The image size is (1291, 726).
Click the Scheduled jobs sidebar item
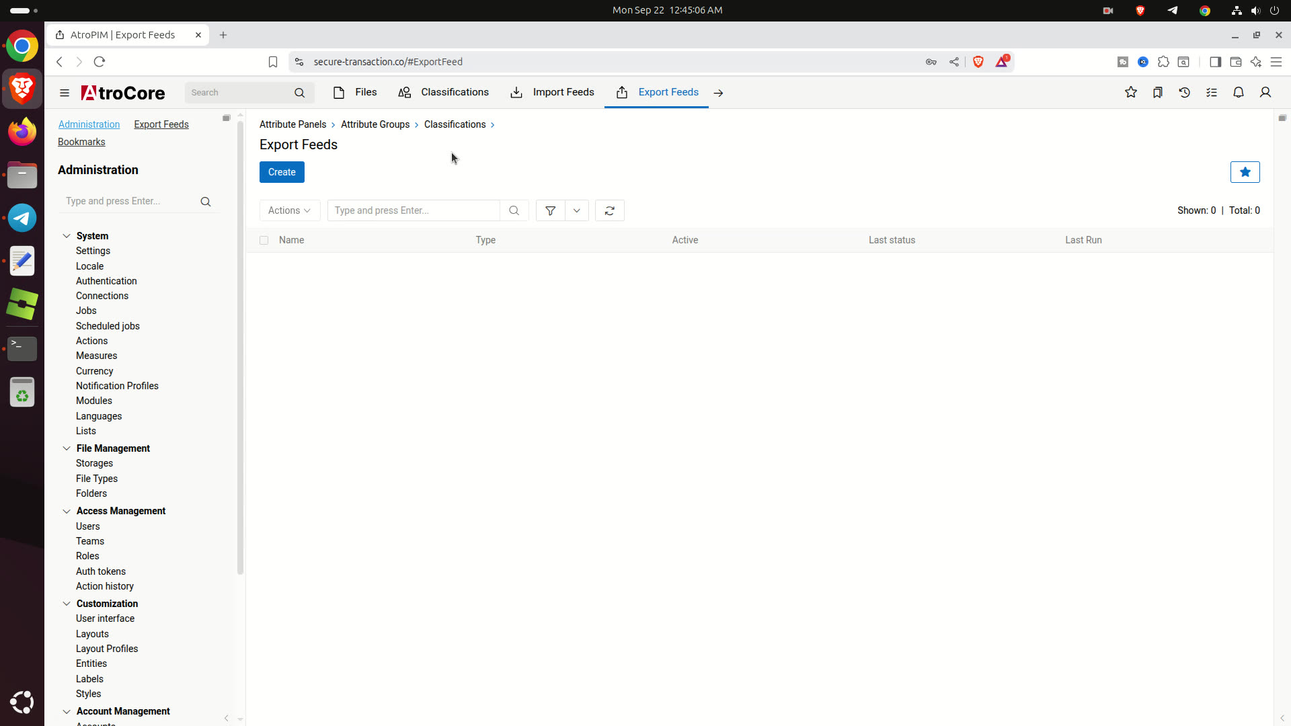point(108,326)
